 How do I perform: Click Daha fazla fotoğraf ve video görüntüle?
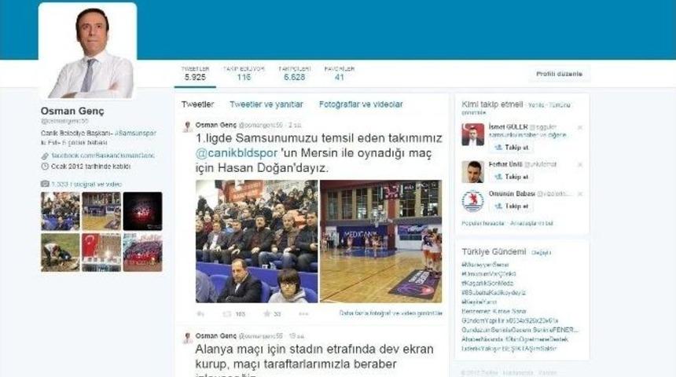pos(391,313)
